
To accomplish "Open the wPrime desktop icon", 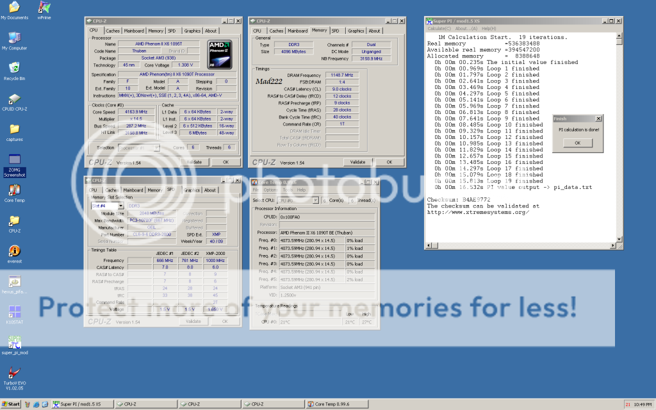I will pyautogui.click(x=44, y=8).
